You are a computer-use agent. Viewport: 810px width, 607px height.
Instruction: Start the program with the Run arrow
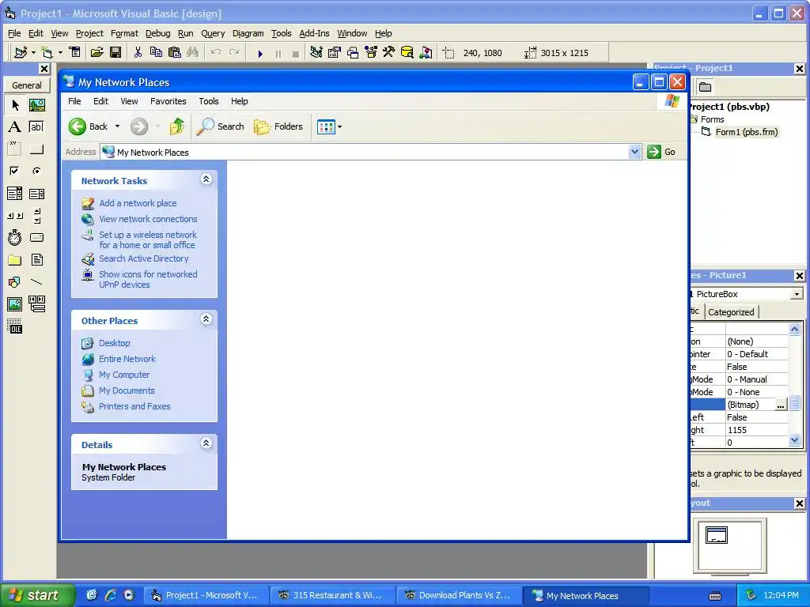pyautogui.click(x=260, y=53)
